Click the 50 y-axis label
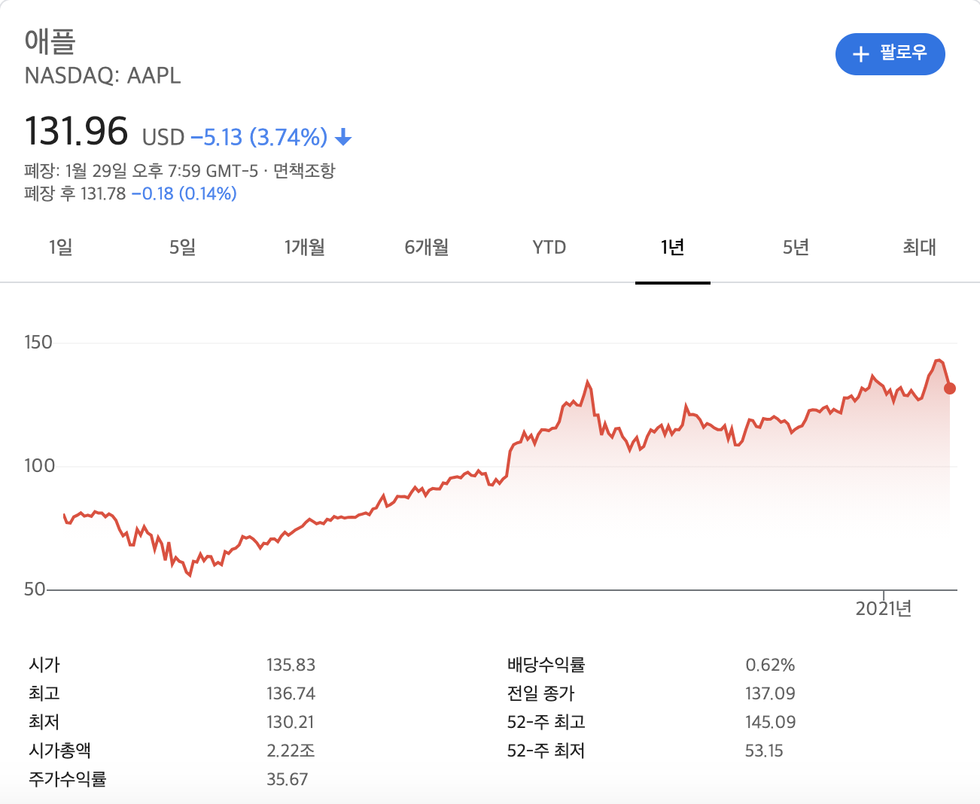The image size is (980, 804). 35,589
